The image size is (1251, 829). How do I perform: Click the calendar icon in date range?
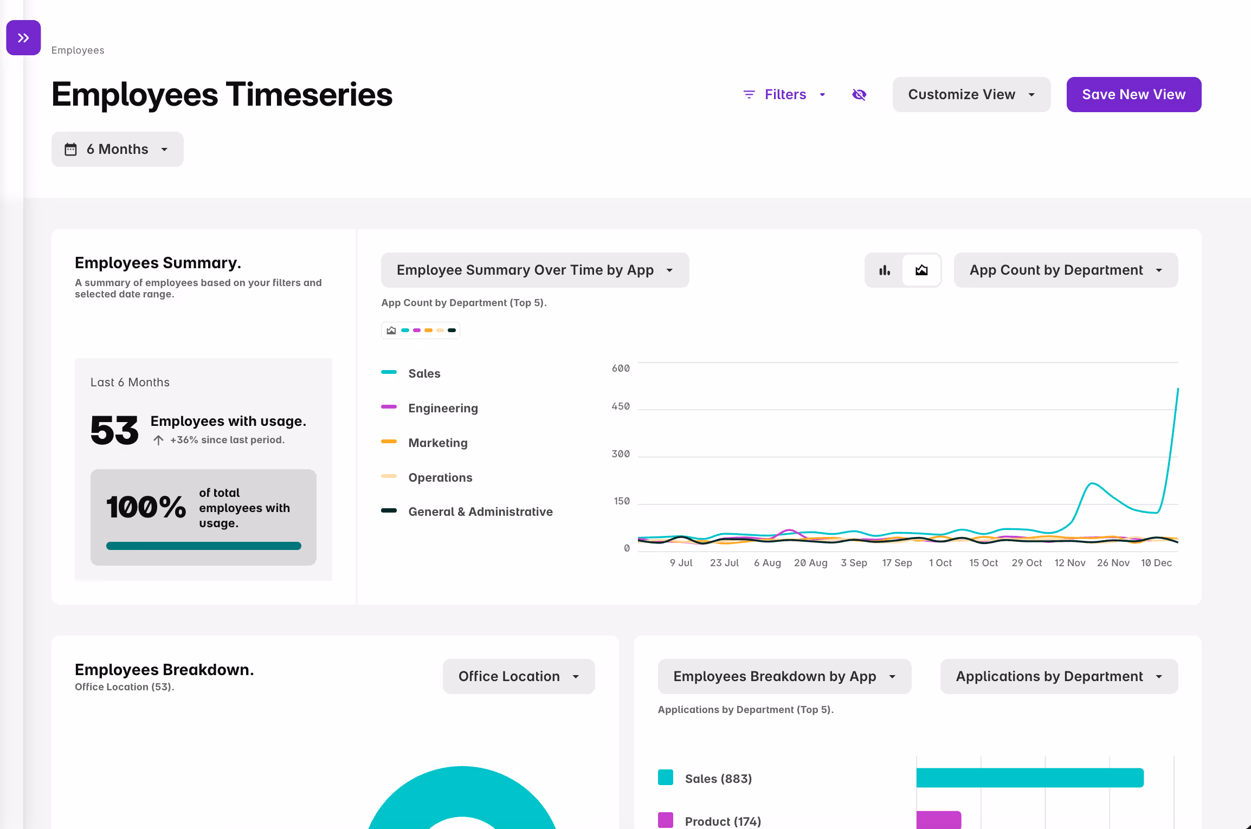click(x=71, y=150)
